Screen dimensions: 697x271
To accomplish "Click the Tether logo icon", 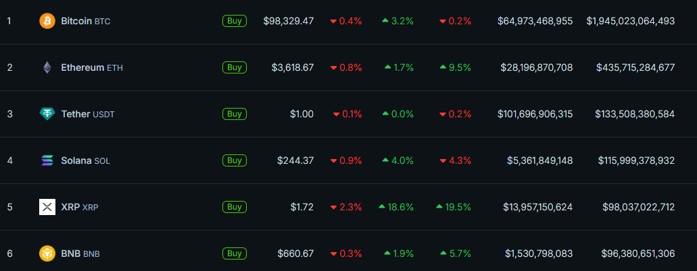I will pos(47,114).
